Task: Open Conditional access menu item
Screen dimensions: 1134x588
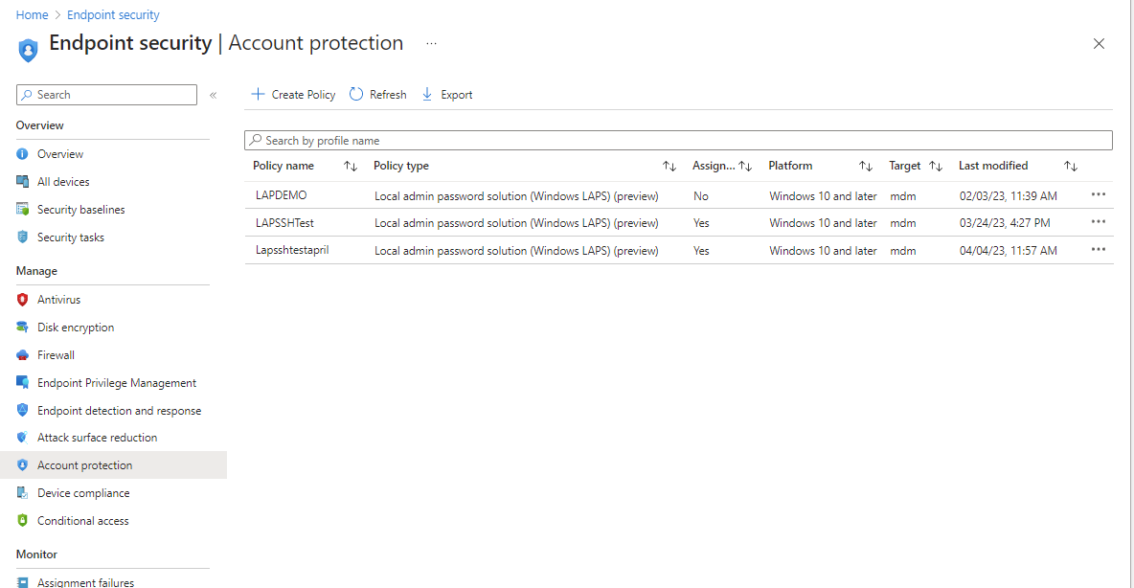Action: click(x=82, y=521)
